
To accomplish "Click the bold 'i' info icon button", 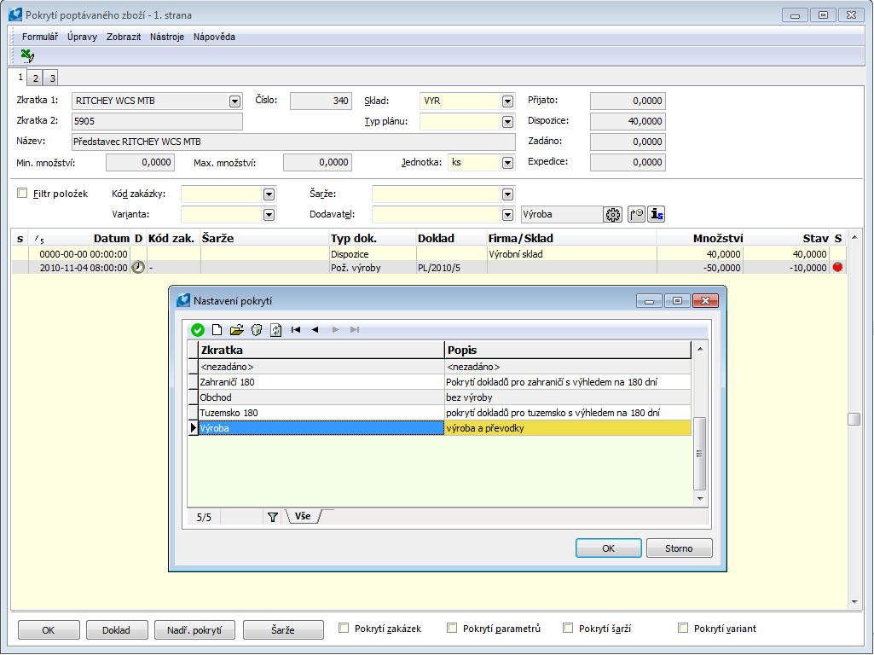I will pos(657,215).
